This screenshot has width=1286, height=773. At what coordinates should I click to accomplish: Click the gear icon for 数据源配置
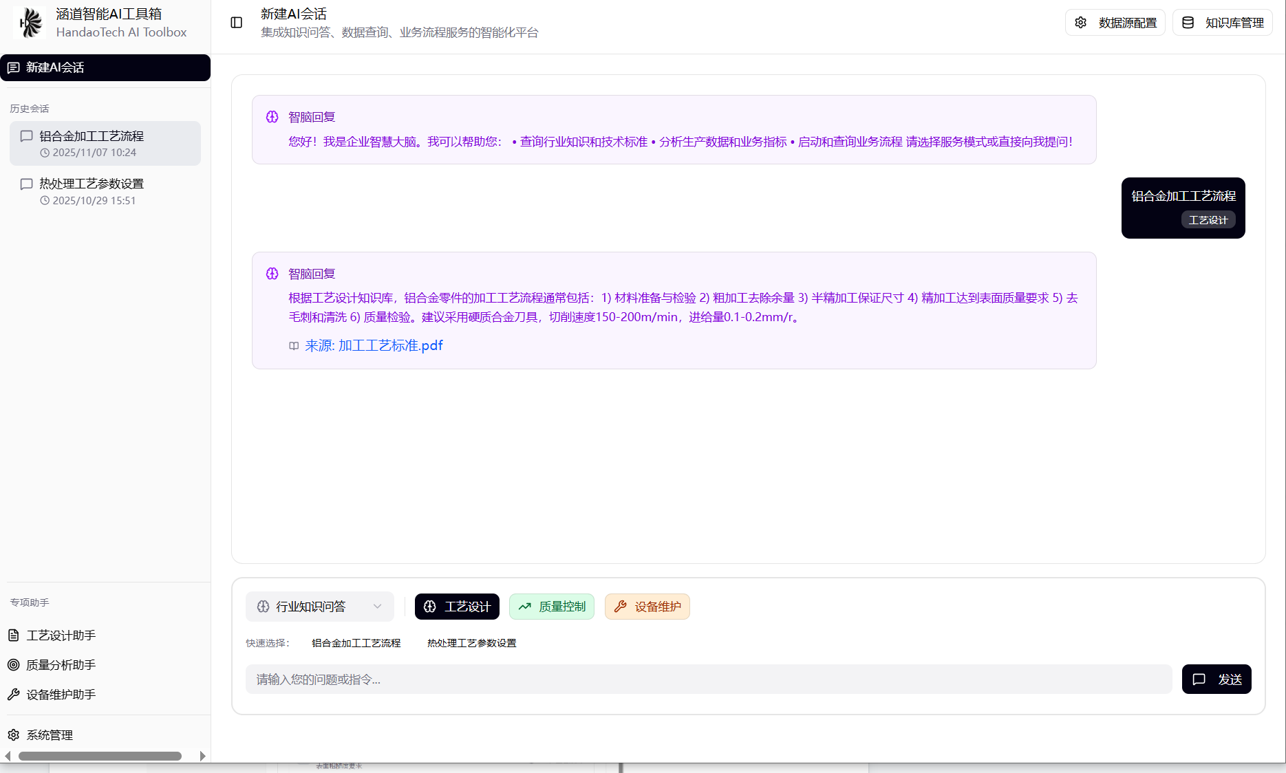(x=1080, y=23)
